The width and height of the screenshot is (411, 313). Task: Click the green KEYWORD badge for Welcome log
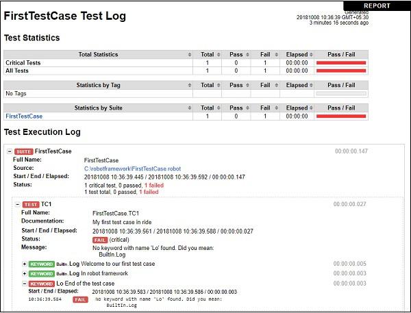(41, 264)
